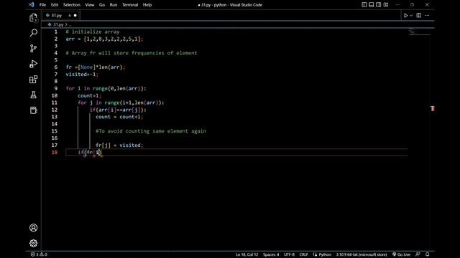Click line number 18 in gutter
Screen dimensions: 460x258
pos(55,152)
